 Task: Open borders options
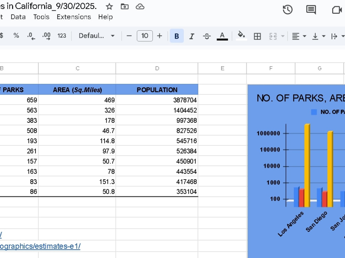point(257,36)
